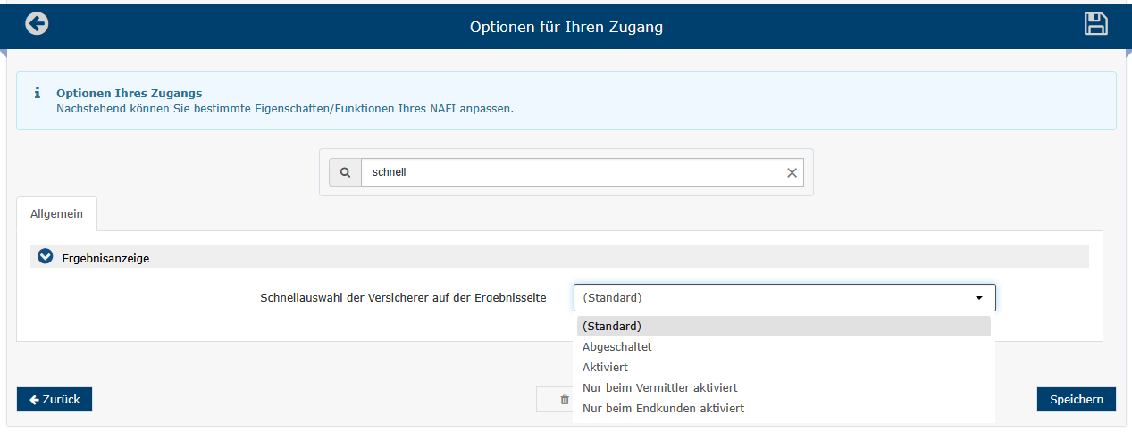This screenshot has height=440, width=1132.
Task: Click the dropdown caret arrow
Action: [x=979, y=298]
